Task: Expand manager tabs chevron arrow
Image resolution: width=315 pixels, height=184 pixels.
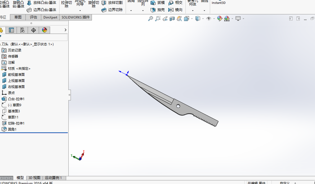Action: [x=65, y=30]
